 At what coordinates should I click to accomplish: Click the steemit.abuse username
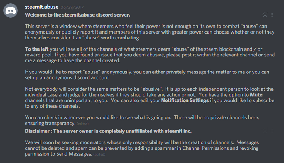(42, 7)
